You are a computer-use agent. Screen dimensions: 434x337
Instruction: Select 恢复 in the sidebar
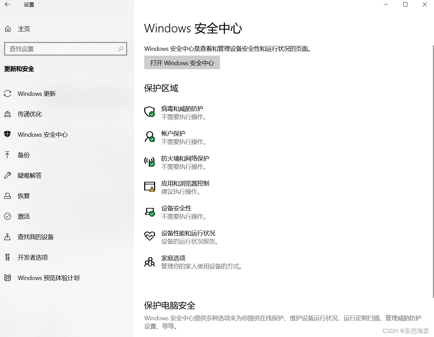click(x=24, y=196)
